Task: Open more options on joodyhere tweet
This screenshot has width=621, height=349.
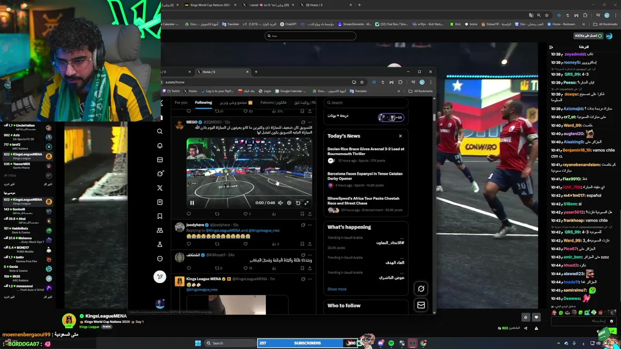Action: [x=310, y=225]
